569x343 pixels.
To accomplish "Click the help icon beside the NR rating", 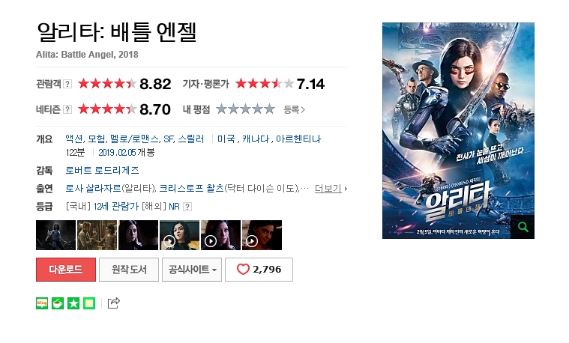I will point(187,207).
